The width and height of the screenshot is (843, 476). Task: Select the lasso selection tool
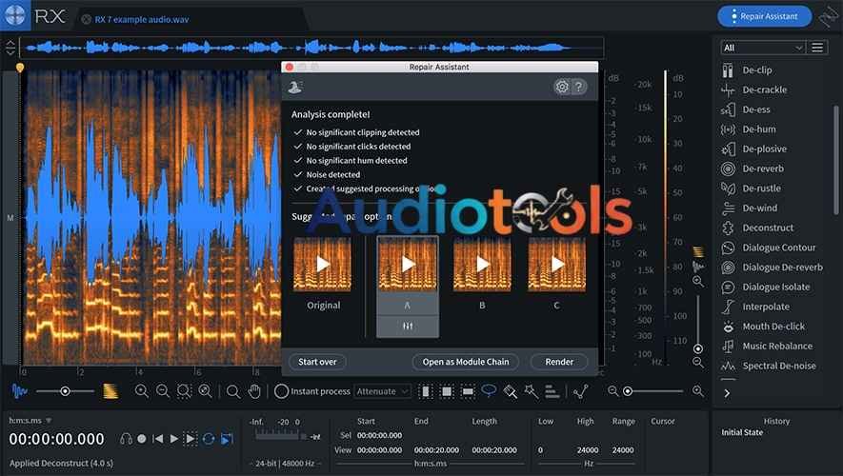[x=489, y=391]
